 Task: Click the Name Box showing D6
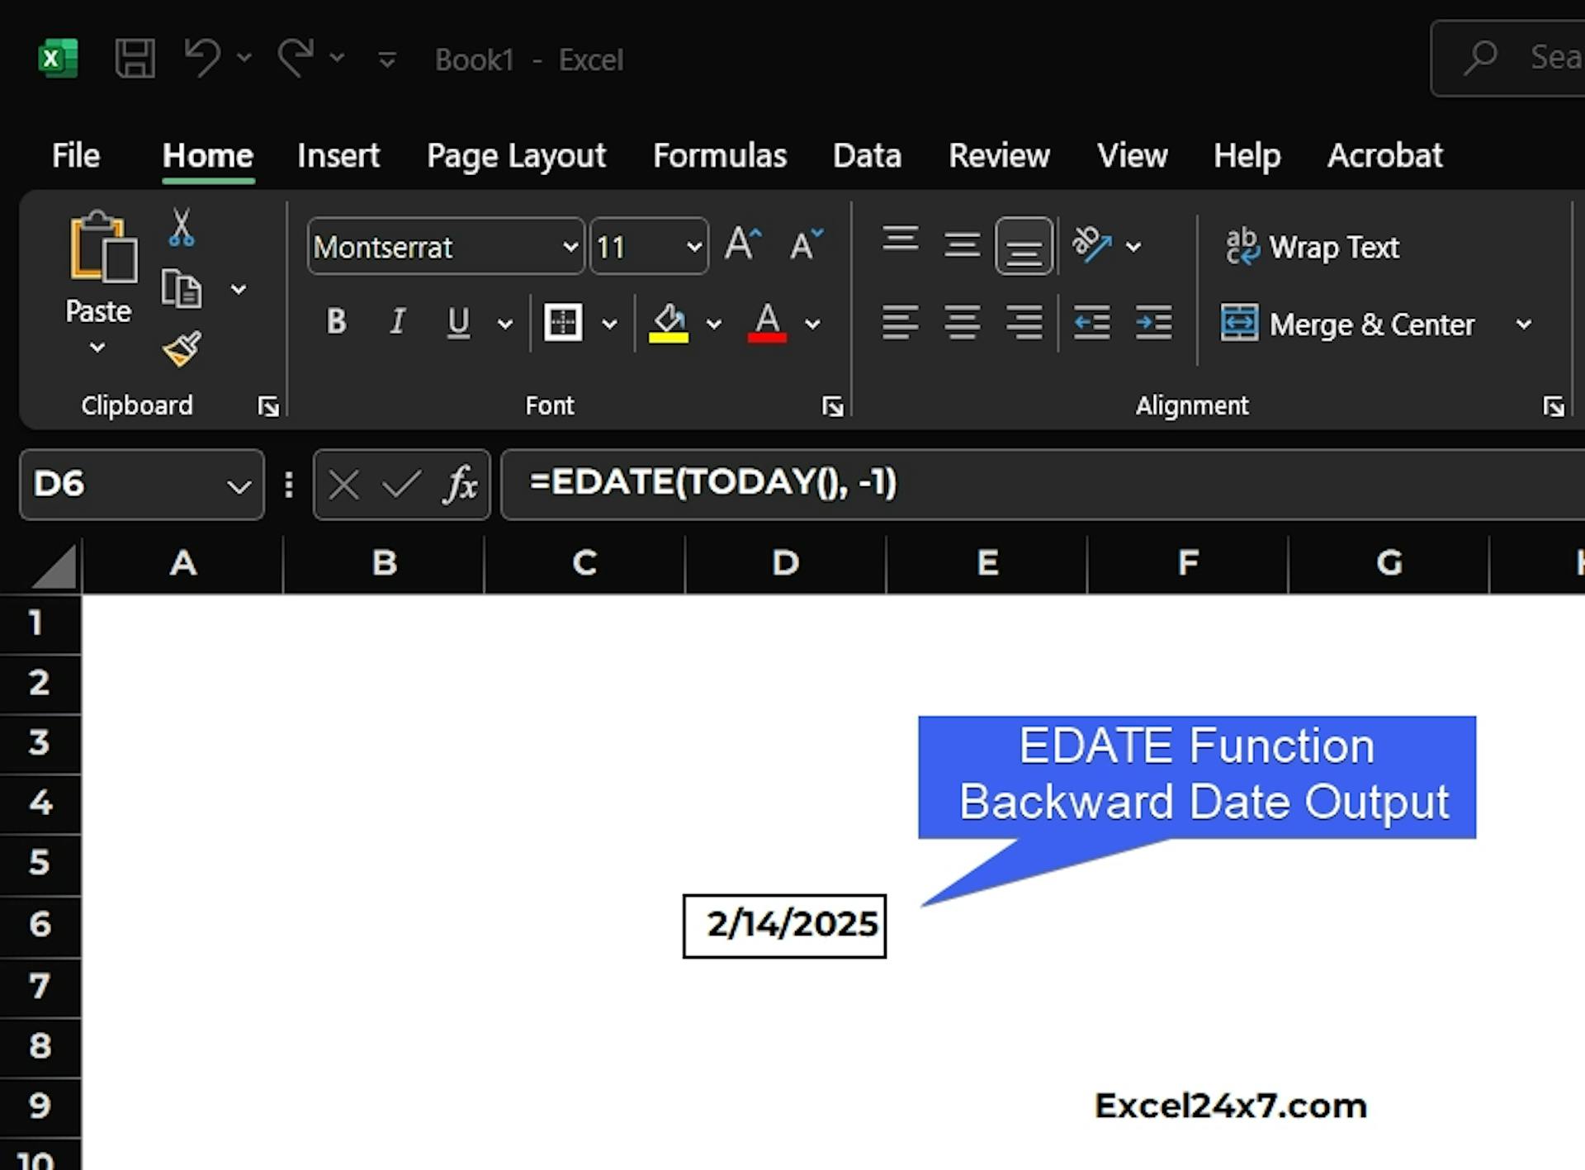[124, 485]
